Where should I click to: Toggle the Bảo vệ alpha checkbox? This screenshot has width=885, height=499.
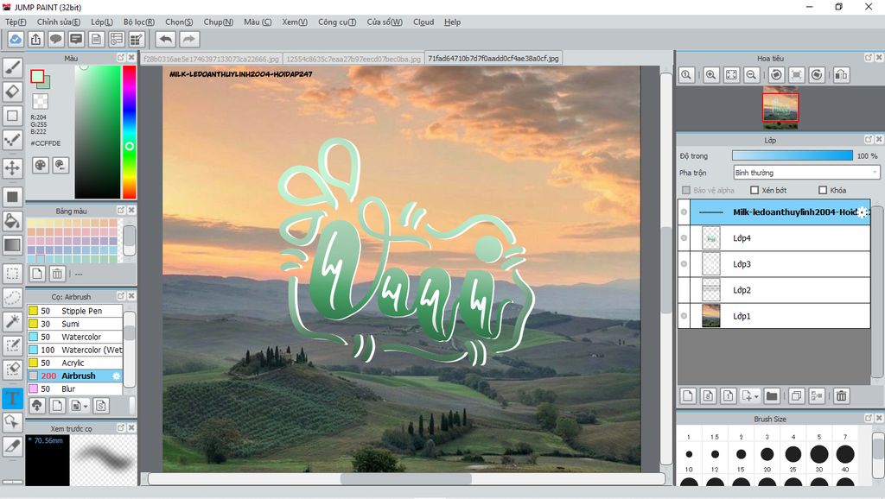point(686,190)
